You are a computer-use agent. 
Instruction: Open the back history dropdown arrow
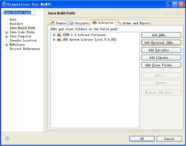click(x=172, y=13)
